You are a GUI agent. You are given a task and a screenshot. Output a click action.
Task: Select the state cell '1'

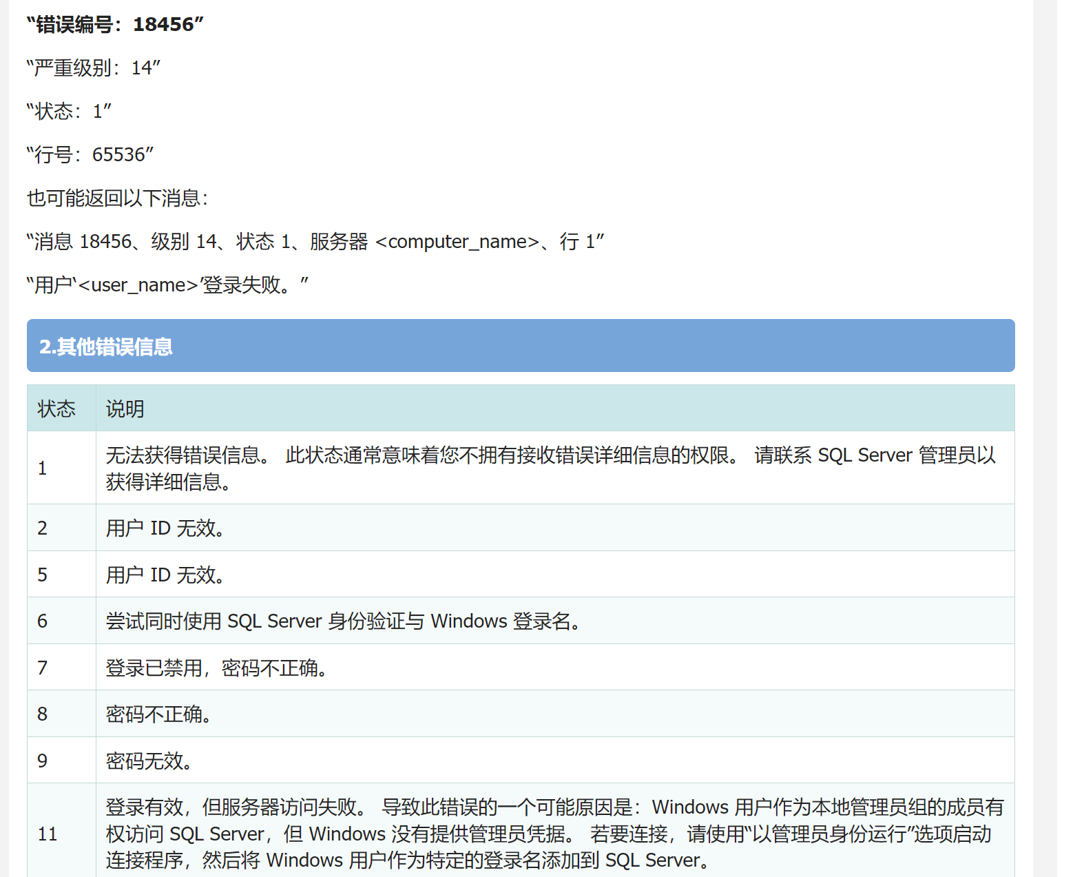tap(61, 468)
